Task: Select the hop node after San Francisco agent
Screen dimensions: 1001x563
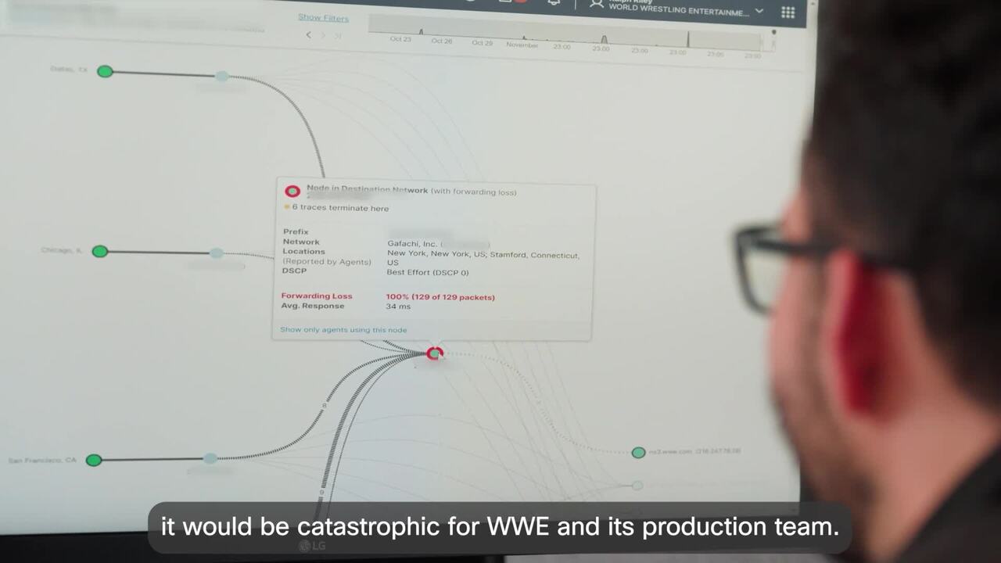Action: [210, 458]
